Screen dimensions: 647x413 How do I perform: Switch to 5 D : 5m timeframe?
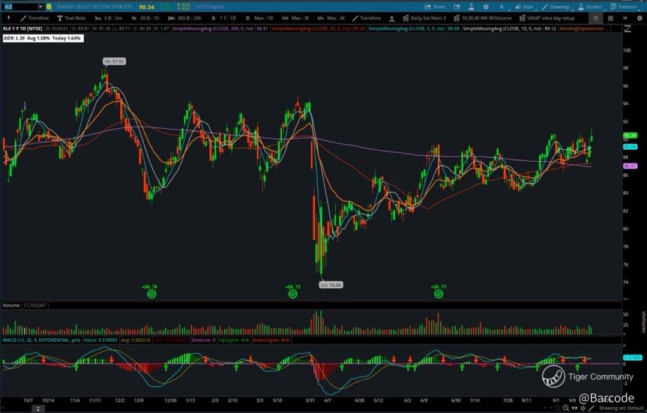tap(108, 18)
